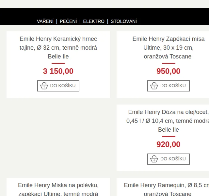Open Emile Henry Zapékací mísa Ultime product
This screenshot has width=209, height=196.
click(x=169, y=48)
